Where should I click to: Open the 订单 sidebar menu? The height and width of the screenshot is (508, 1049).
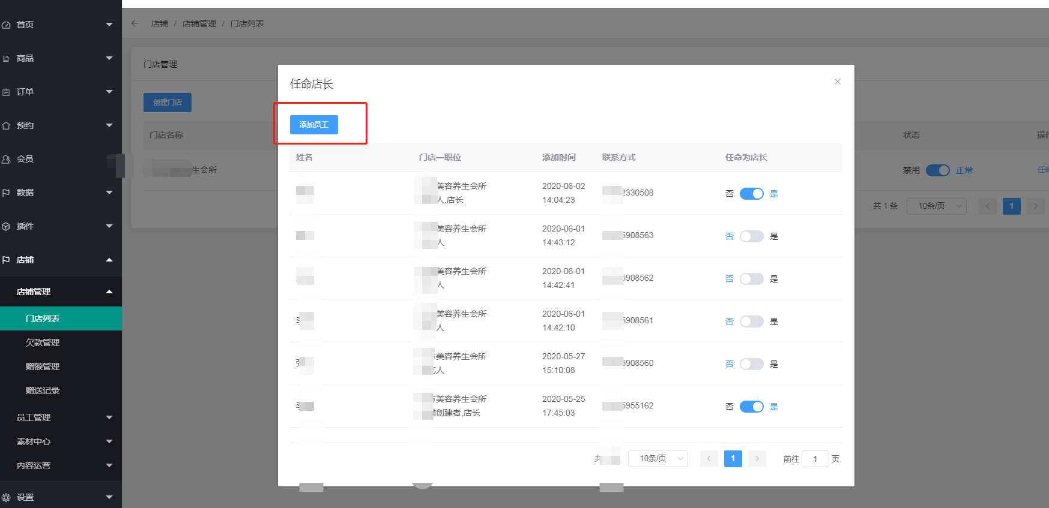click(x=61, y=92)
